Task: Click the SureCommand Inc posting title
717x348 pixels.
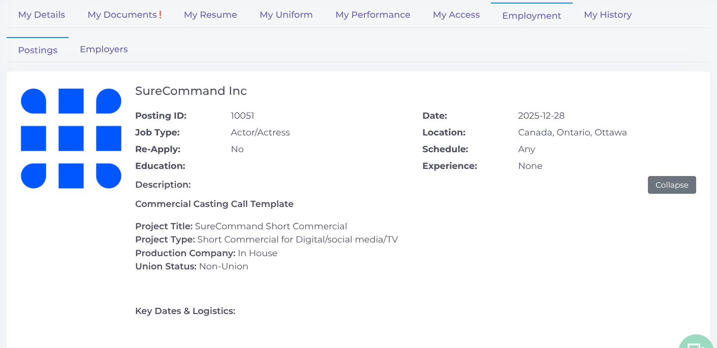Action: click(191, 91)
